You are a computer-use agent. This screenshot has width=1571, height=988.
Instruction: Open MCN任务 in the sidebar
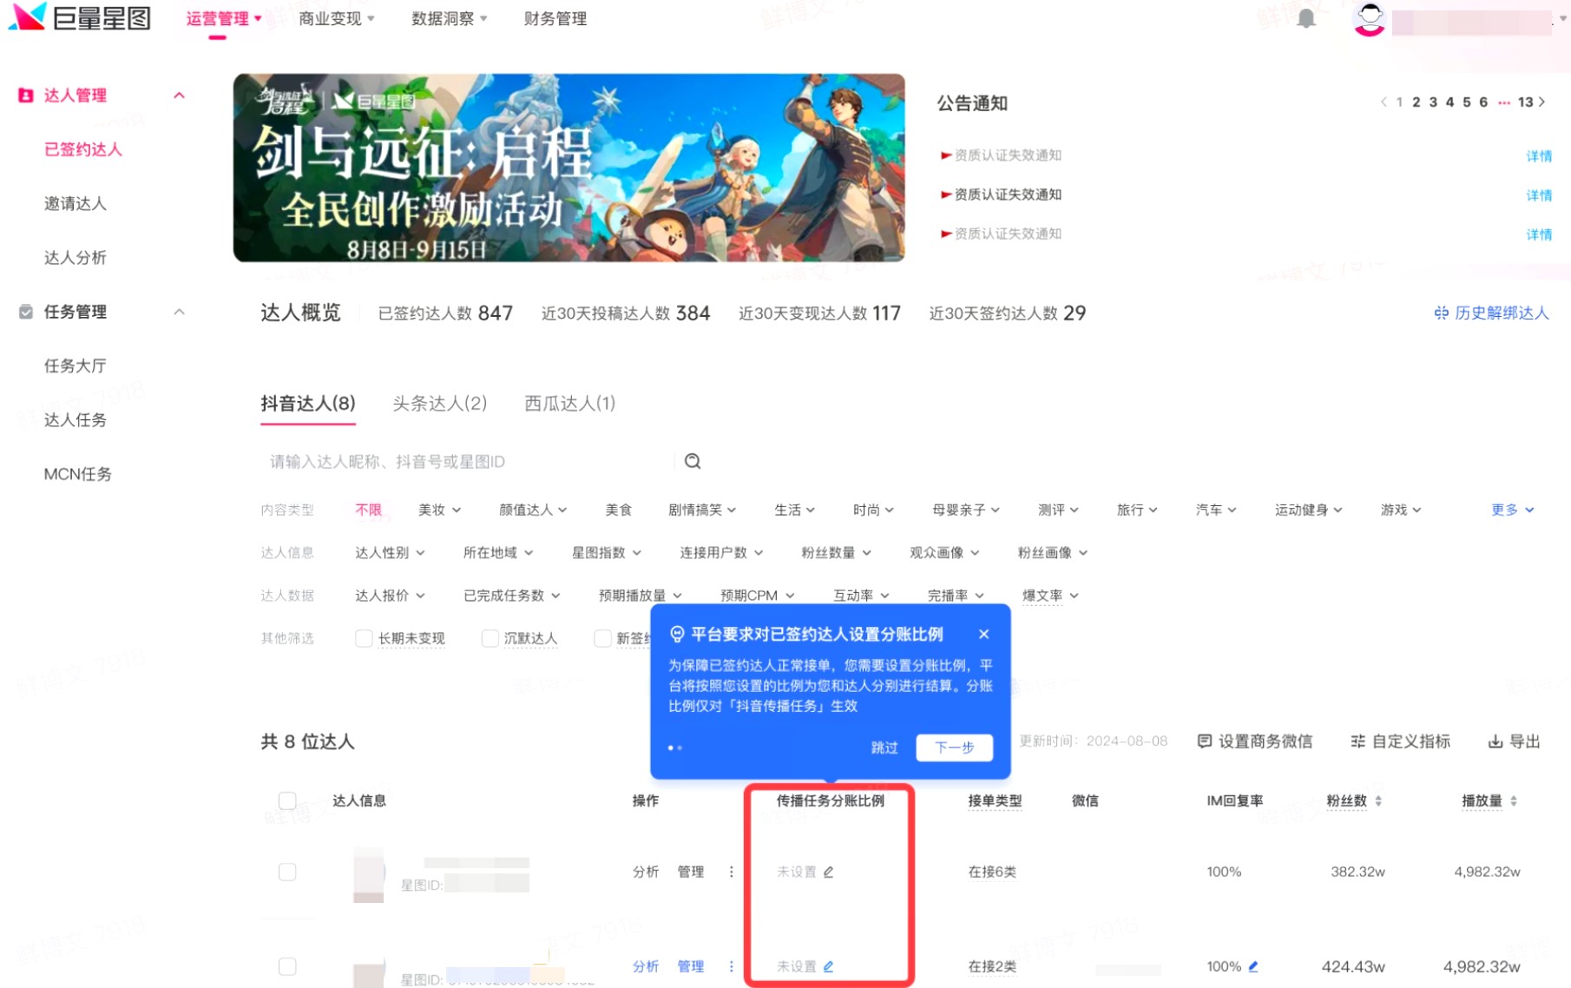[78, 474]
